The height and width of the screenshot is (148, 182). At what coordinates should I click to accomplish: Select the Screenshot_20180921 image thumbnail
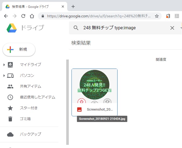pos(95,86)
